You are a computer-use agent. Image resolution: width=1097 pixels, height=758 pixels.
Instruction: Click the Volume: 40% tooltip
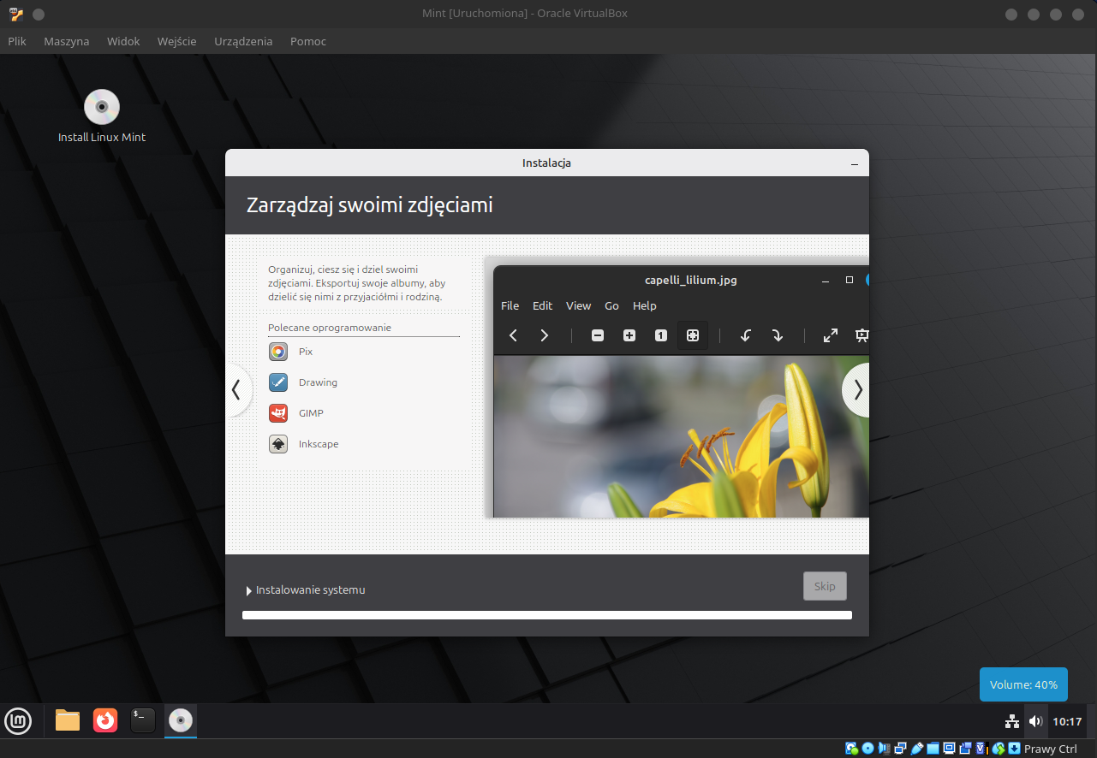[x=1023, y=684]
